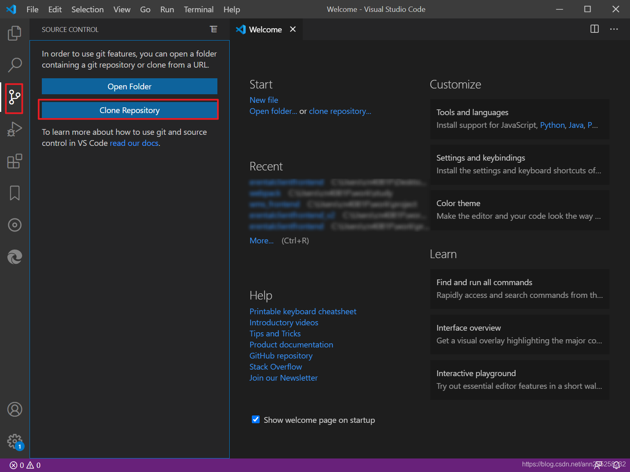Viewport: 630px width, 472px height.
Task: Click the errors and warnings status item
Action: click(25, 465)
